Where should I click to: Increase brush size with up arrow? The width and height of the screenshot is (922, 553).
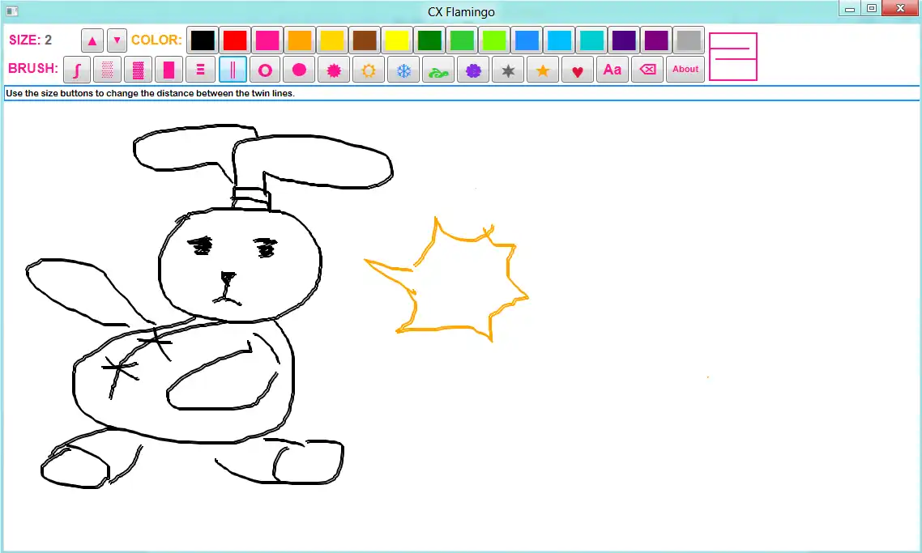92,40
